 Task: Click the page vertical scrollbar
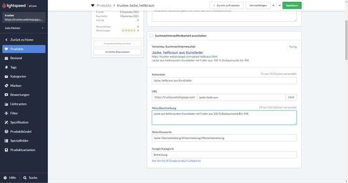coord(346,40)
